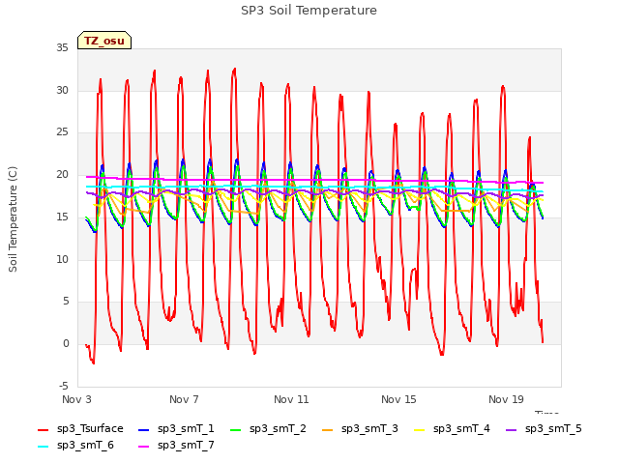Viewport: 619px width, 464px height.
Task: Click the TZ_osu annotation label
Action: click(104, 41)
